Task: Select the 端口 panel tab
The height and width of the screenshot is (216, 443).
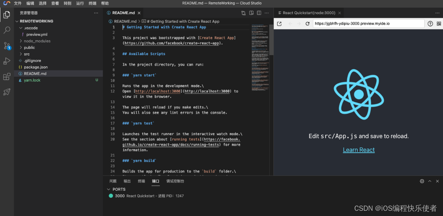Action: coord(156,181)
